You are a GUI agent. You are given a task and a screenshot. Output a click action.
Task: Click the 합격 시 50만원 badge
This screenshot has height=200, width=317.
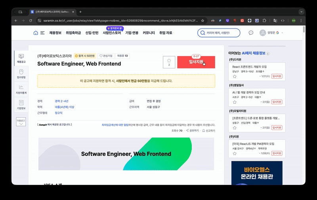[x=85, y=56]
